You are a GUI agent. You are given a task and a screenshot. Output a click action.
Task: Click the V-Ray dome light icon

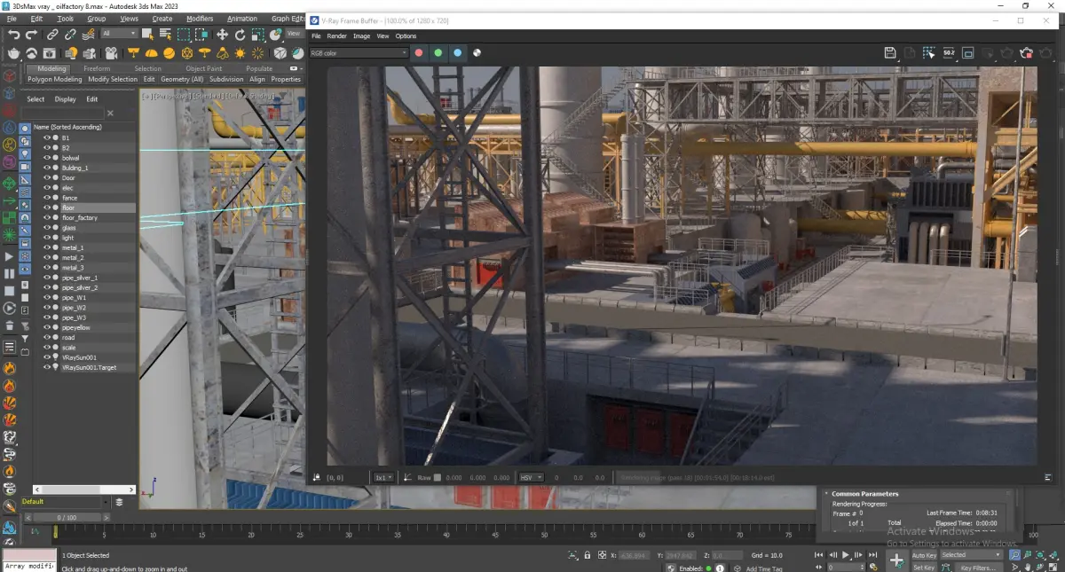click(x=151, y=53)
